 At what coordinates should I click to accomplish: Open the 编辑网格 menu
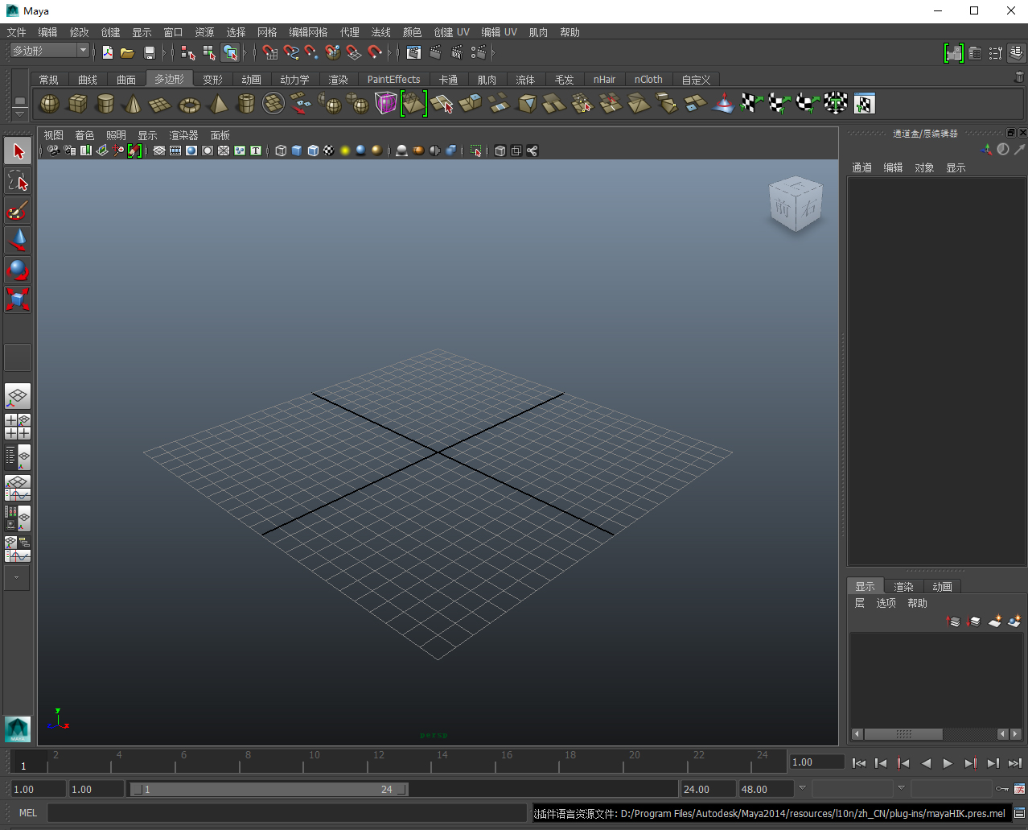pos(308,32)
